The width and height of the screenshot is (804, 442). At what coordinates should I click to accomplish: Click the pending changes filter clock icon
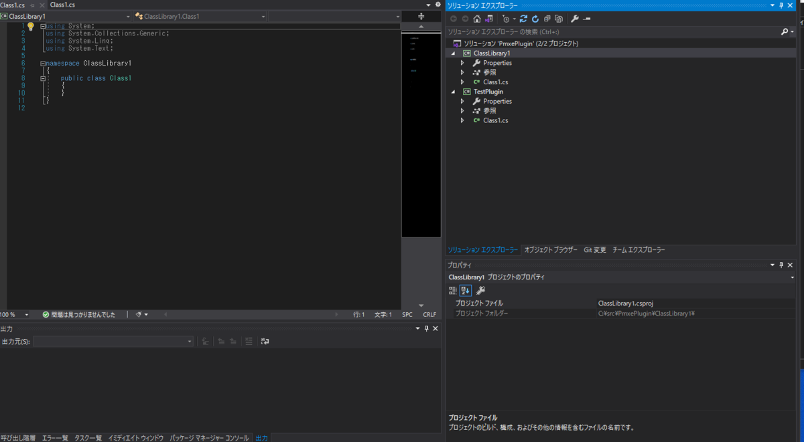(x=506, y=19)
